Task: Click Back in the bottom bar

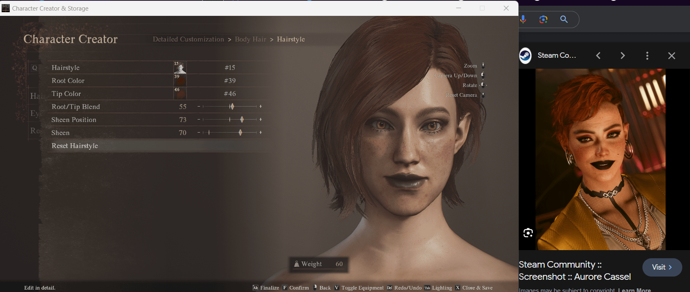Action: coord(325,288)
